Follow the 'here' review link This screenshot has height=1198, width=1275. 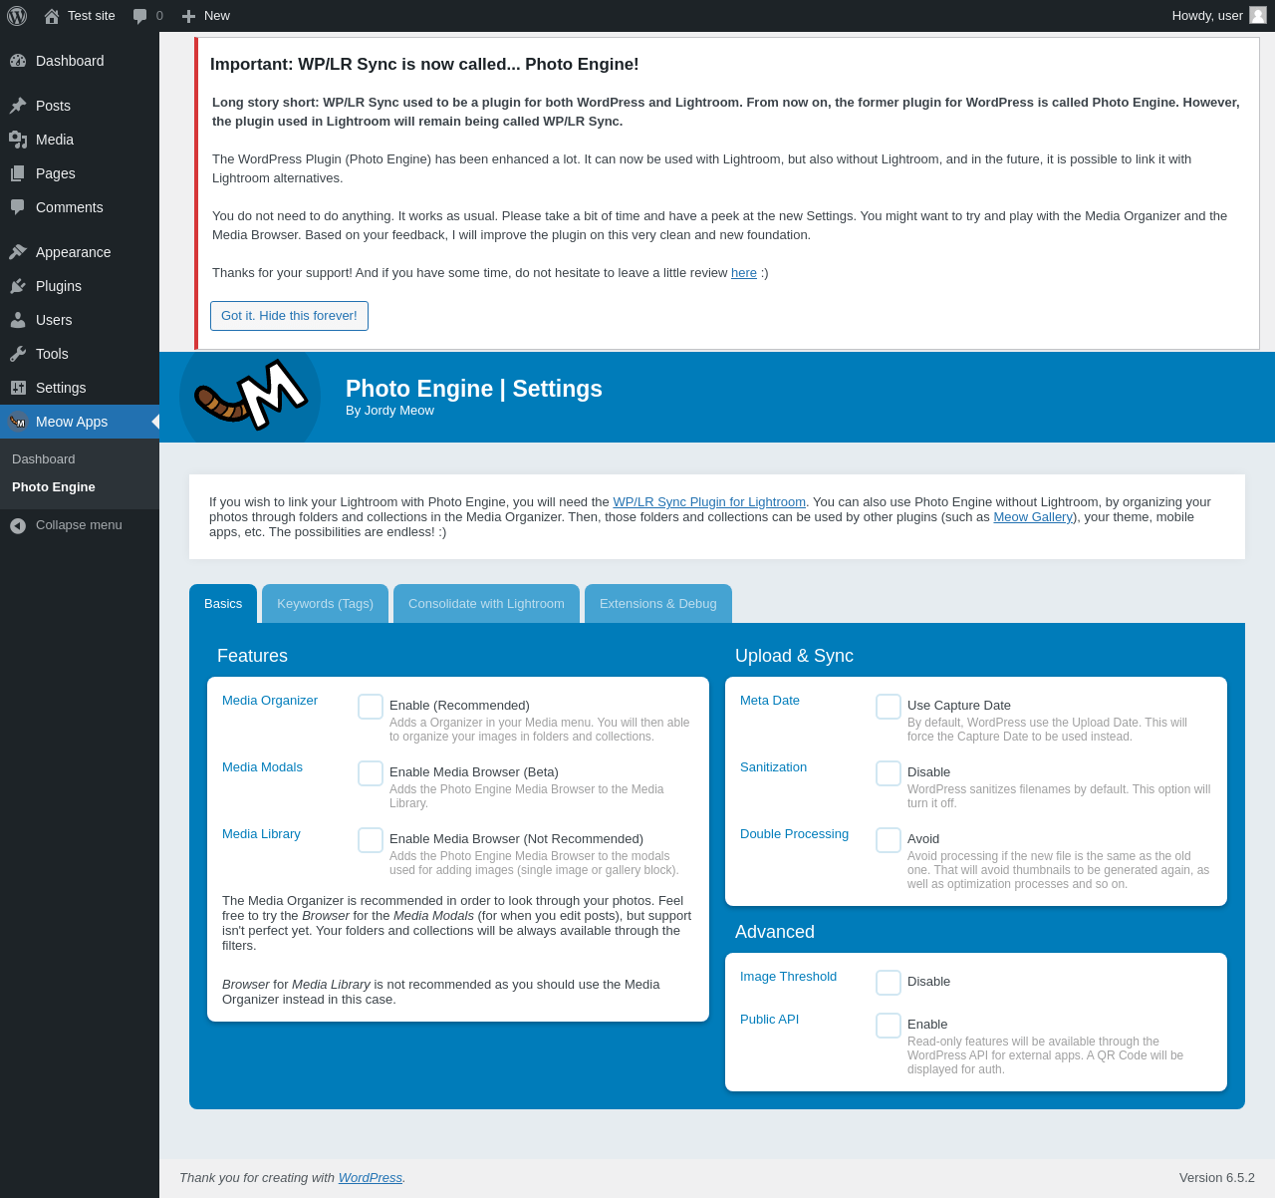point(744,273)
